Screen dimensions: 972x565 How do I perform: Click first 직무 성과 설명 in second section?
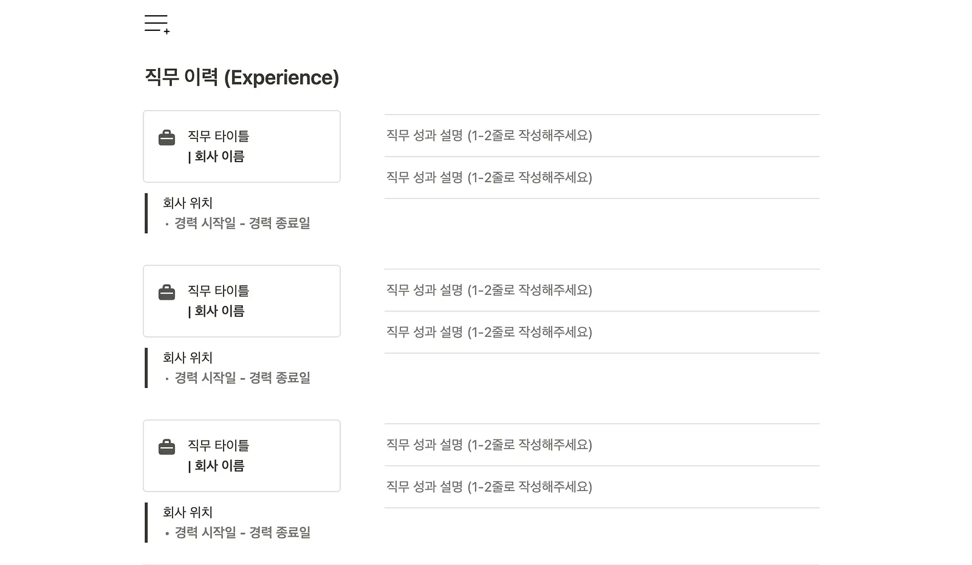tap(601, 290)
